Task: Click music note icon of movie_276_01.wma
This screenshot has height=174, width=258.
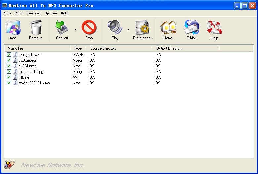Action: (15, 83)
